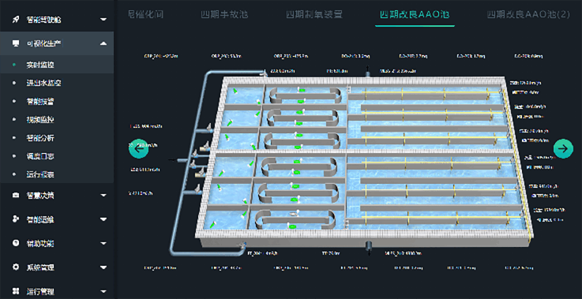Open the 四期改良AAO池(2) tab
Image resolution: width=582 pixels, height=299 pixels.
(528, 15)
